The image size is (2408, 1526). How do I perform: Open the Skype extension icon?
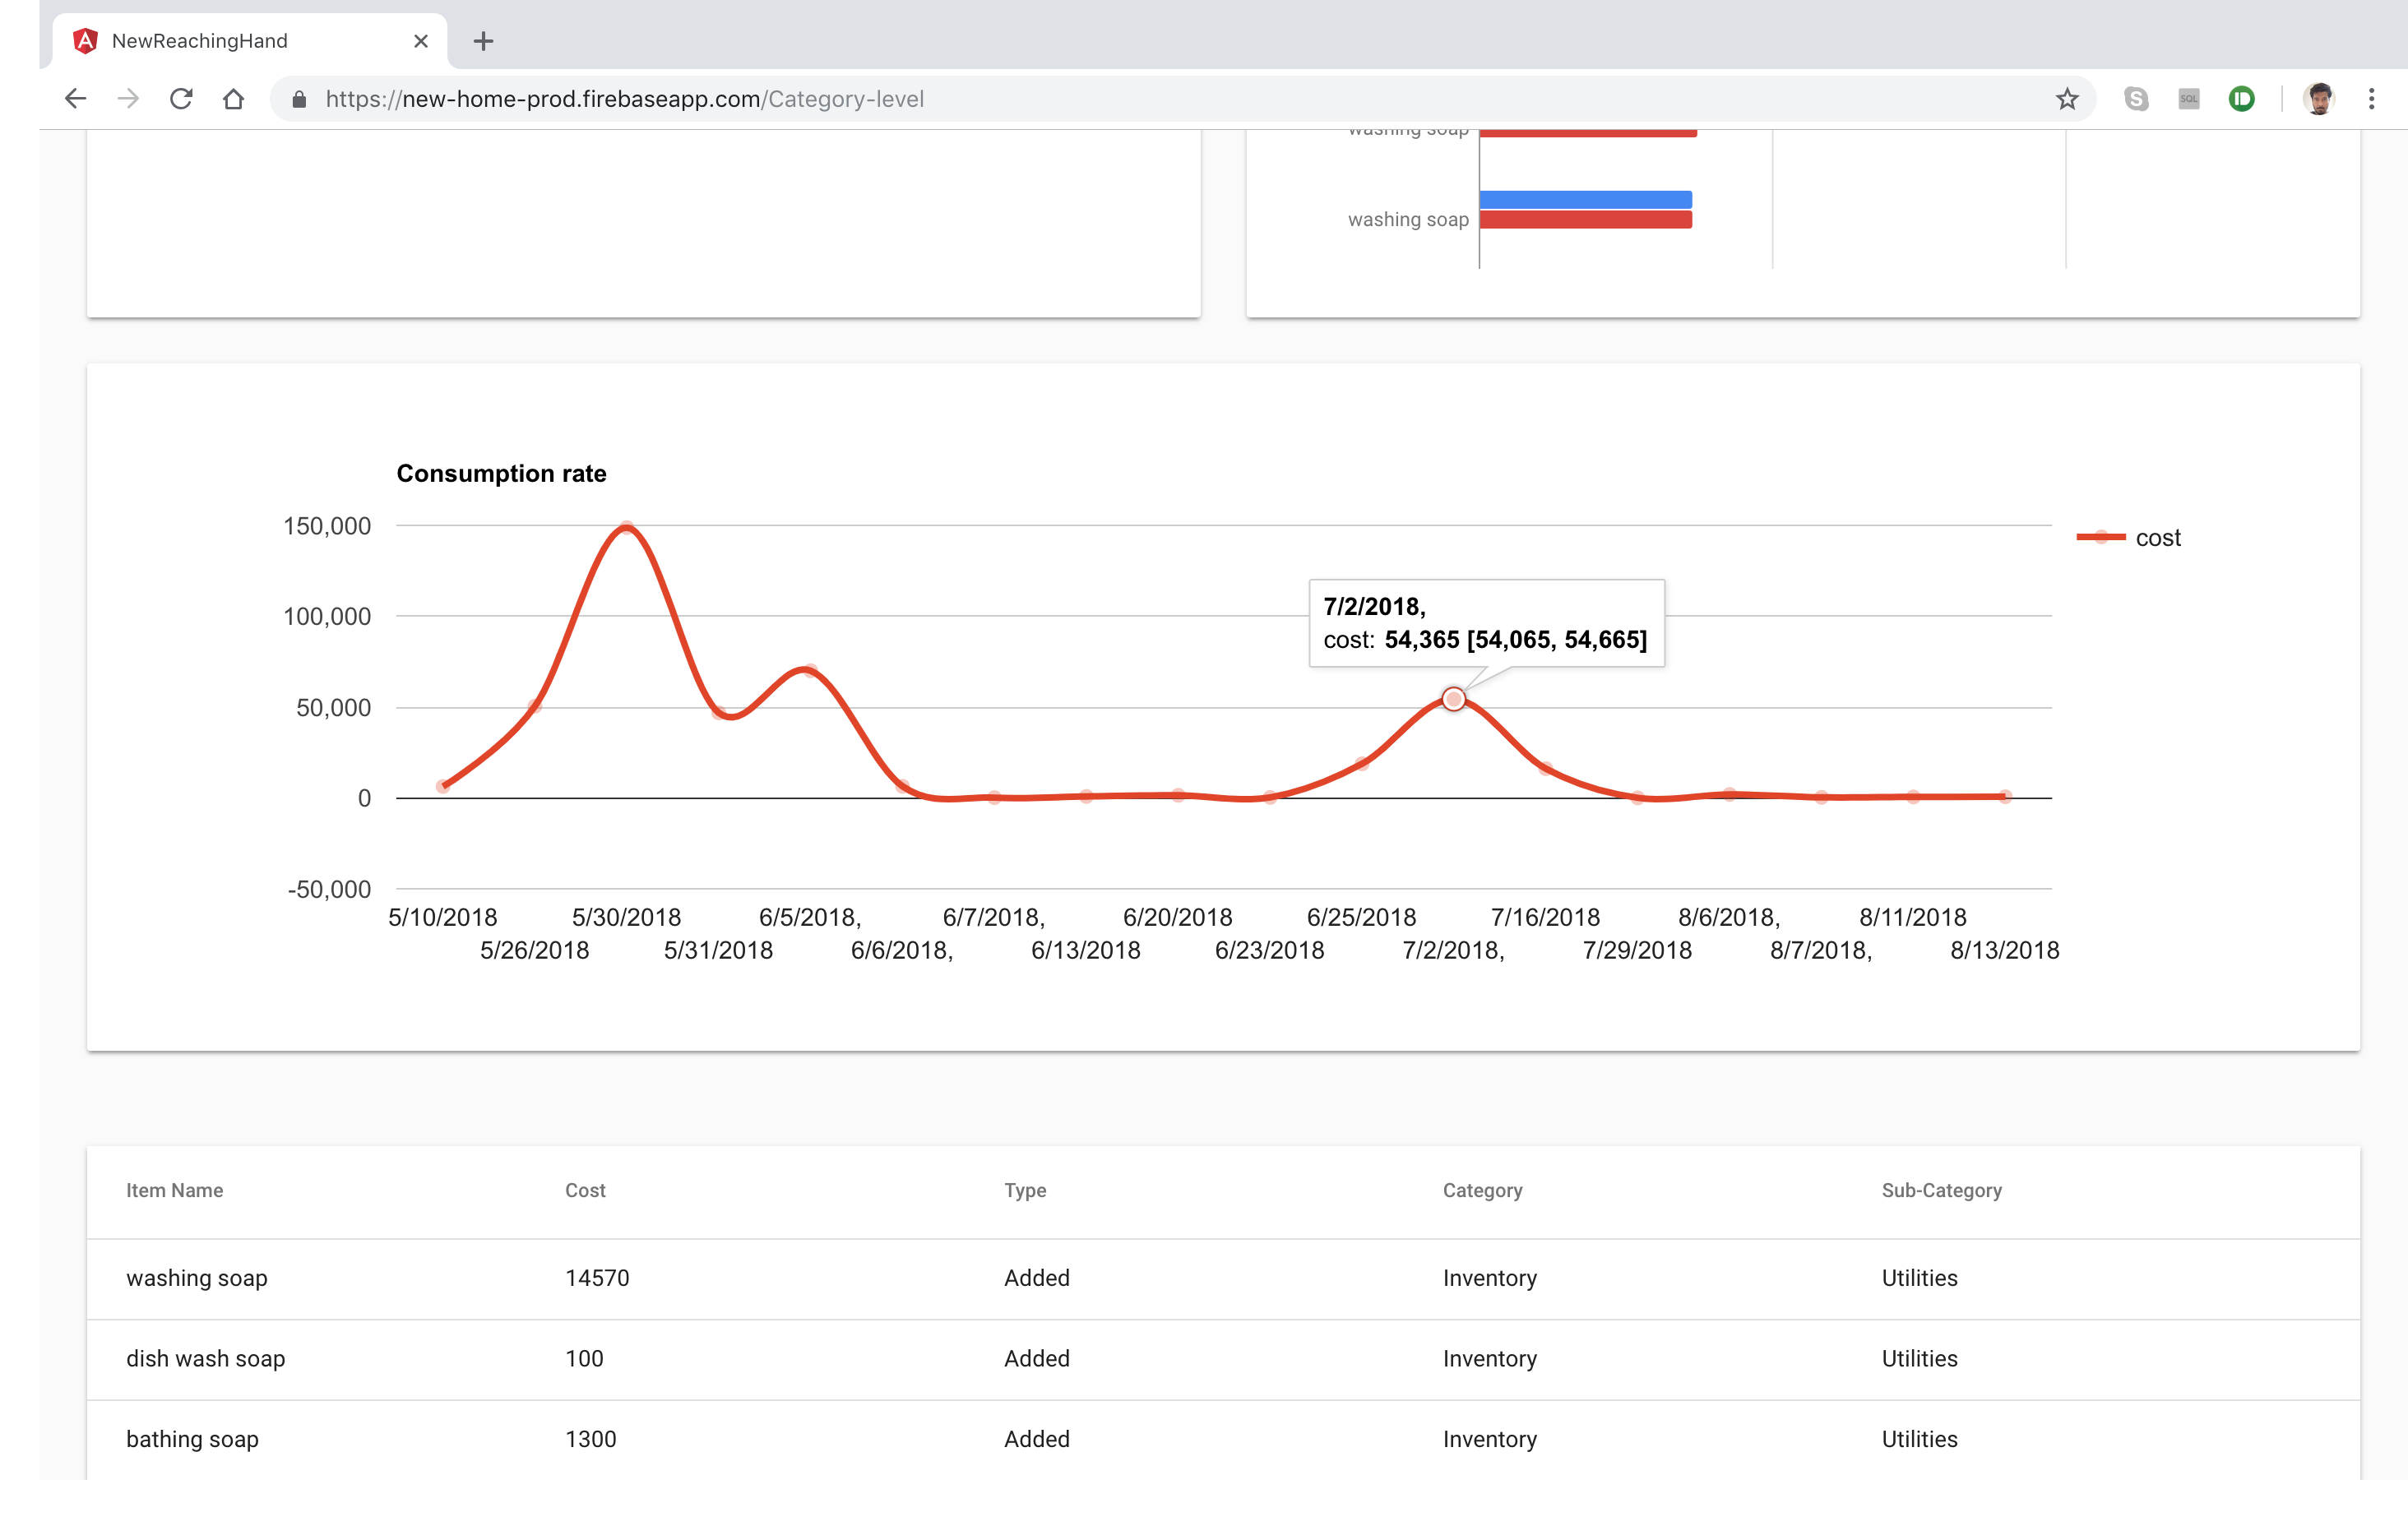click(x=2136, y=99)
